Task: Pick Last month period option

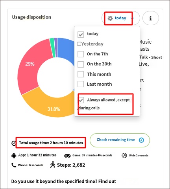Action: [99, 84]
